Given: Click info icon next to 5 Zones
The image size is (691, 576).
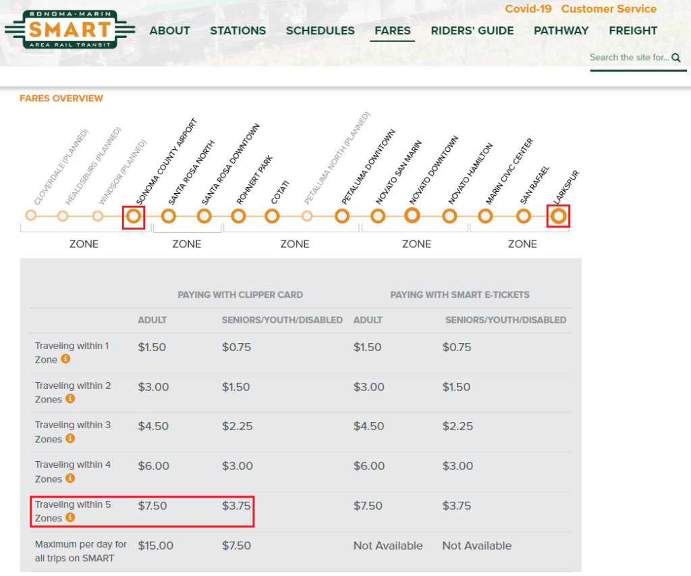Looking at the screenshot, I should (x=70, y=518).
